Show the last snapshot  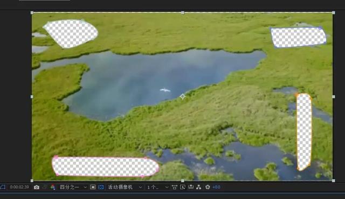(x=45, y=187)
